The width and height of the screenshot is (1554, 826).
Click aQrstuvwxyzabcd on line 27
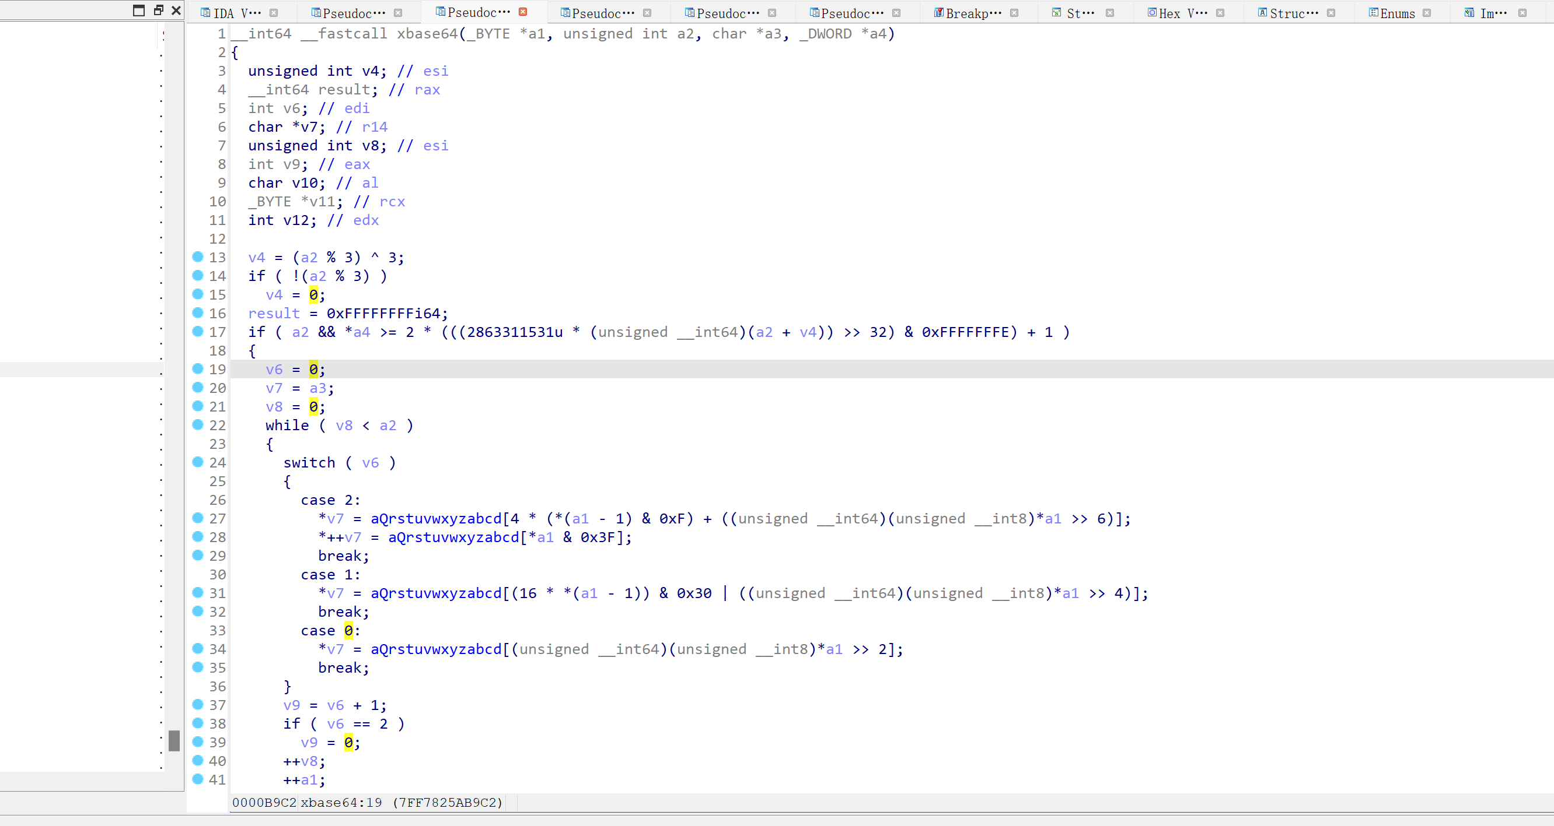436,519
